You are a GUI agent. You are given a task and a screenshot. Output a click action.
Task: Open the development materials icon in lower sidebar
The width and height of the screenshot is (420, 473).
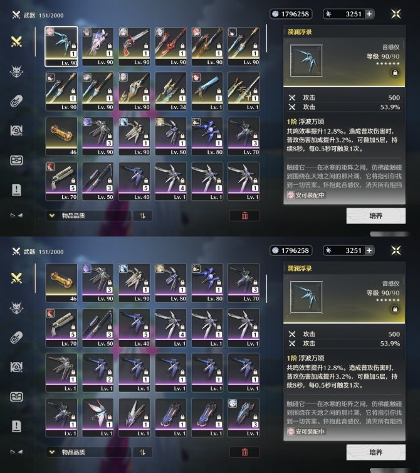(x=16, y=367)
